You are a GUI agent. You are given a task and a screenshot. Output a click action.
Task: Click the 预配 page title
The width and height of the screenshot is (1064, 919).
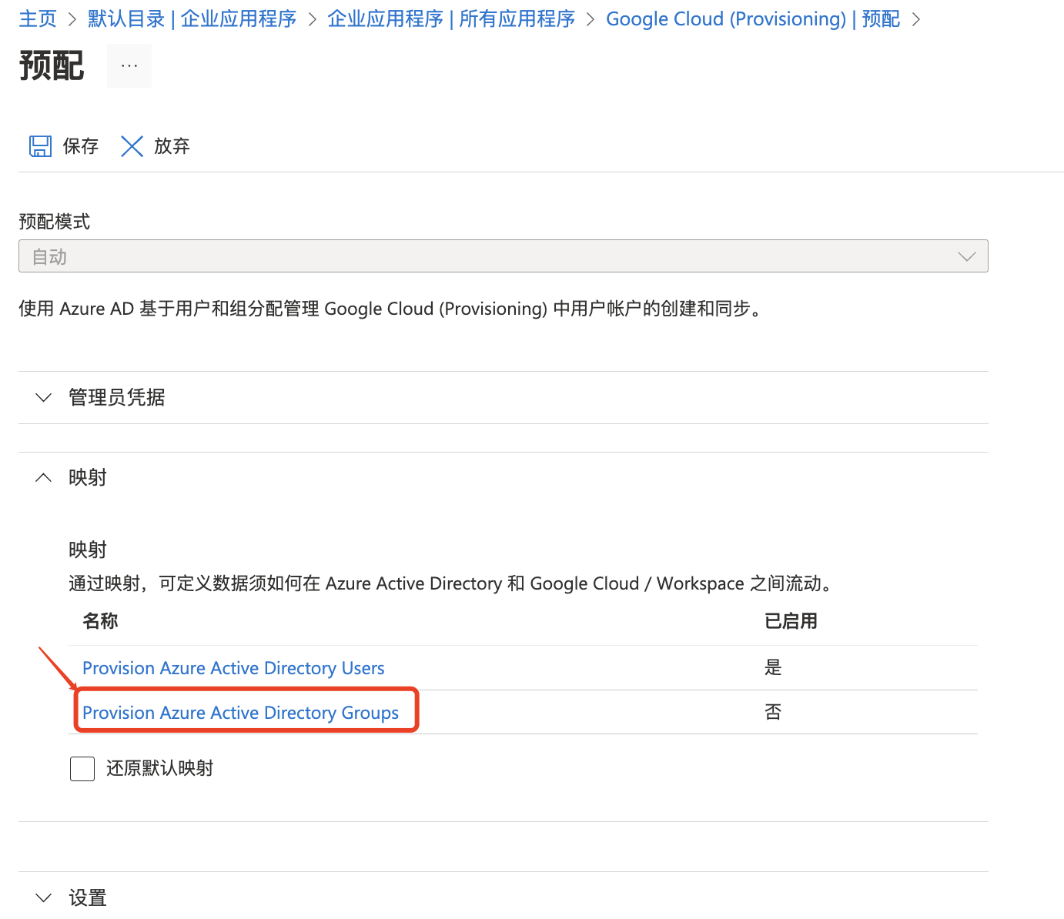[52, 65]
